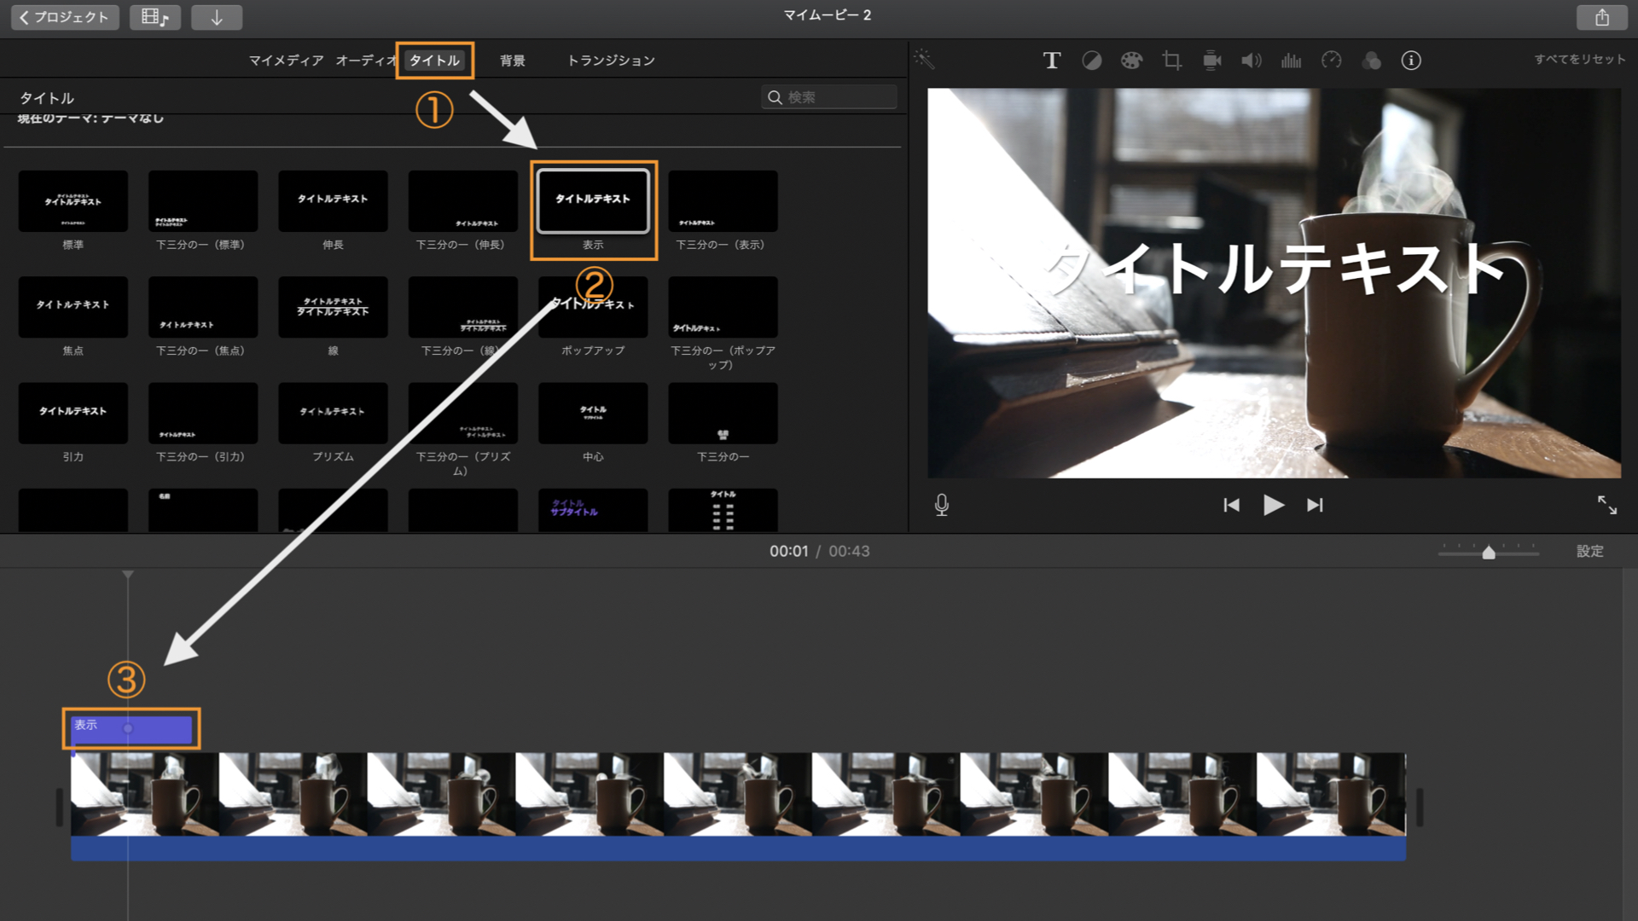Skip to next clip
This screenshot has height=921, width=1638.
[x=1315, y=505]
